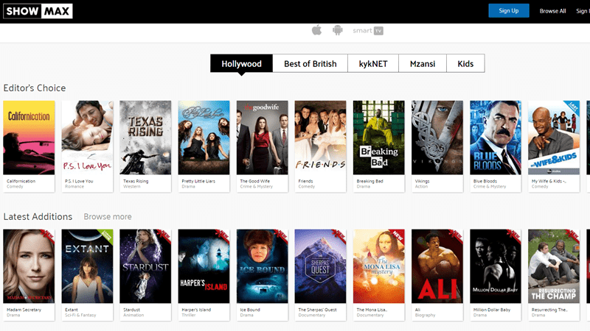Open the Friends poster
Viewport: 590px width, 331px height.
pyautogui.click(x=321, y=138)
